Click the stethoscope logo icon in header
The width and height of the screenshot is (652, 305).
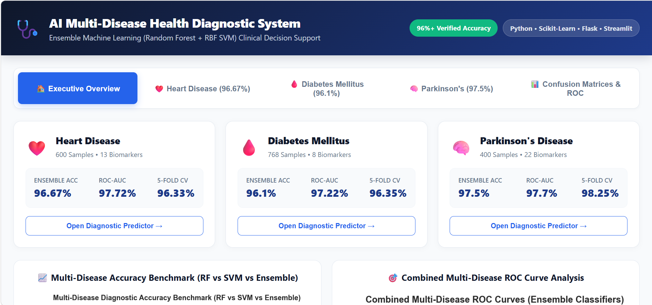(x=27, y=29)
